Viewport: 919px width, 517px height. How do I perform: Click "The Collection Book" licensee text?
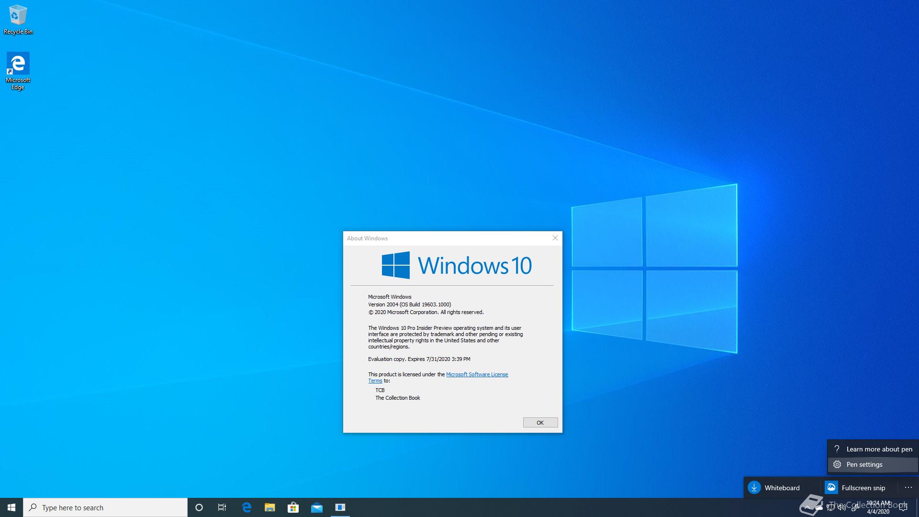pyautogui.click(x=398, y=398)
